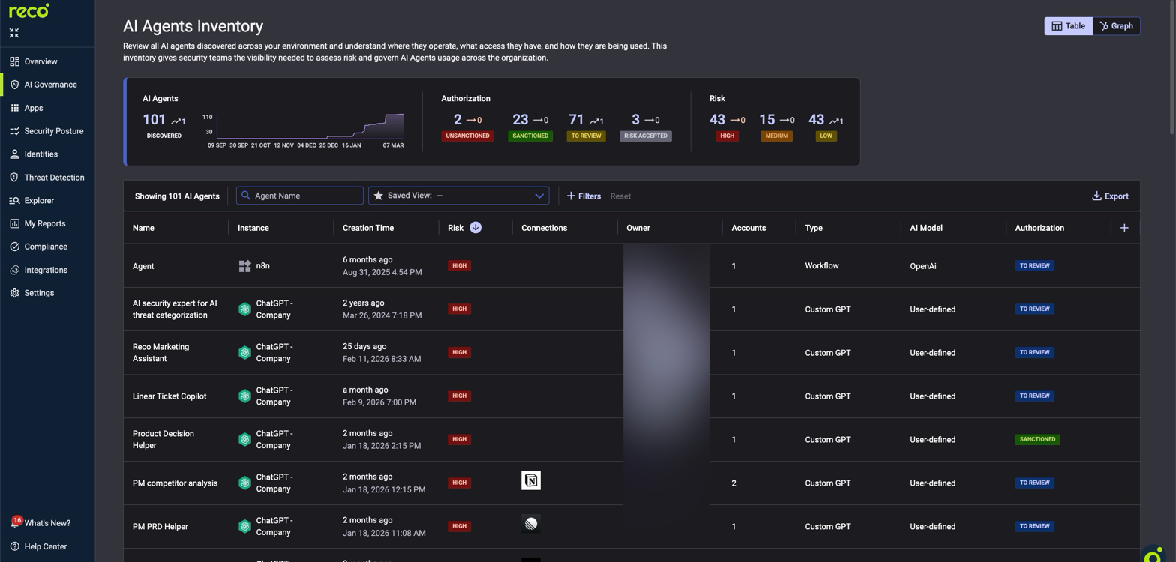The image size is (1176, 562).
Task: Open What's New notifications
Action: [x=40, y=523]
